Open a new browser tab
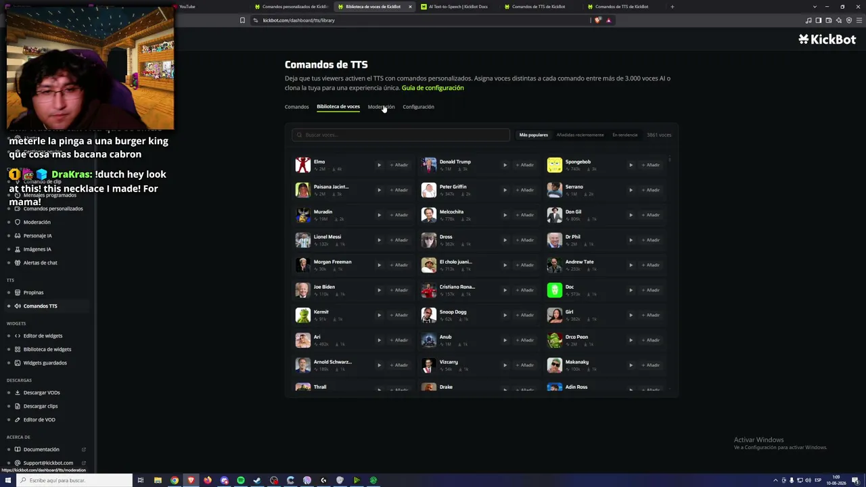This screenshot has width=866, height=487. point(672,7)
